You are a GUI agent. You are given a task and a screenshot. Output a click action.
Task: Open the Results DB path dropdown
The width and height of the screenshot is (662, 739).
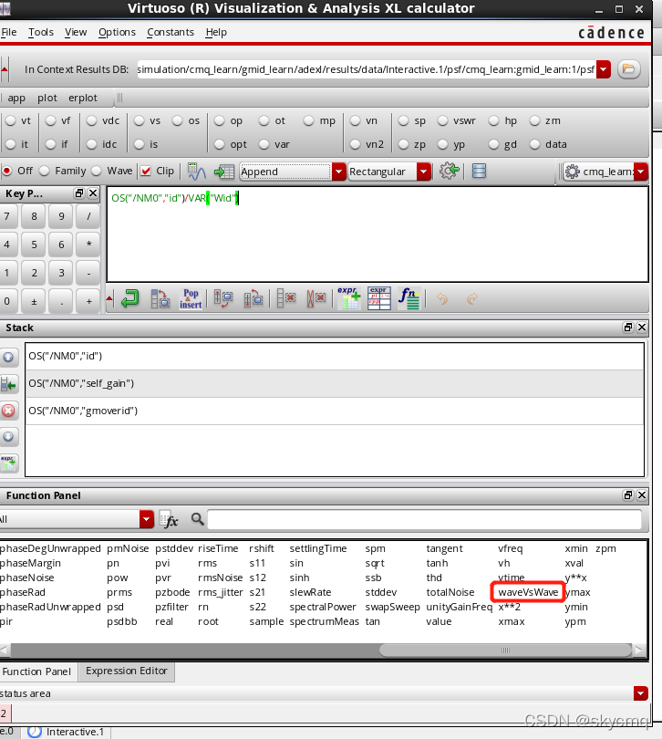(x=603, y=69)
